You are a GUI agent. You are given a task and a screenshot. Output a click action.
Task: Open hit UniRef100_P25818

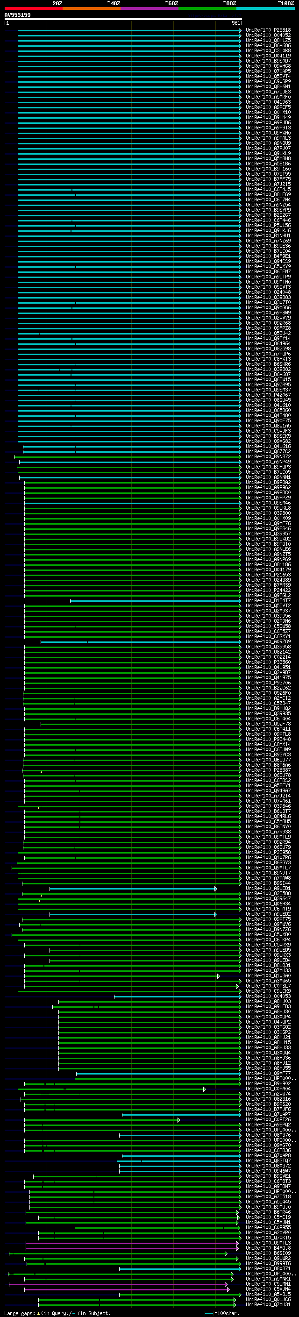coord(268,30)
